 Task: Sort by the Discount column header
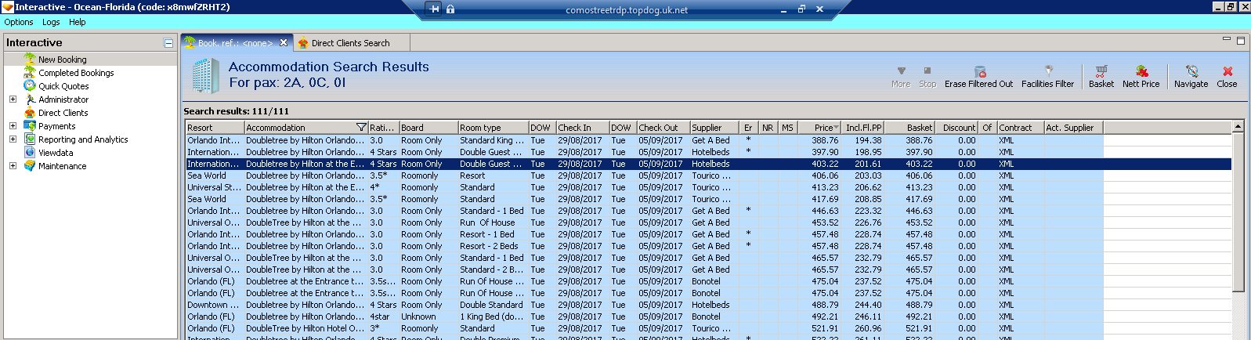pos(958,127)
